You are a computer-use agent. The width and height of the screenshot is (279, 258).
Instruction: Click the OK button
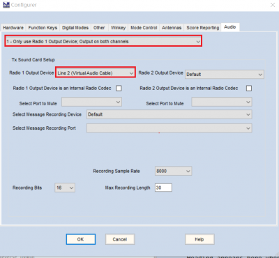pyautogui.click(x=81, y=239)
